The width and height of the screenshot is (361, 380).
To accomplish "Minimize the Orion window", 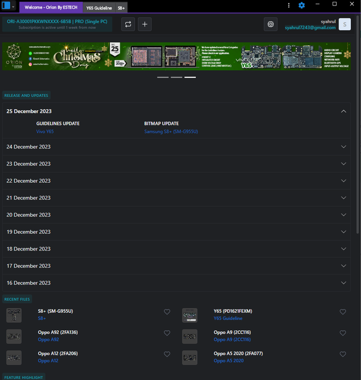I will [318, 4].
